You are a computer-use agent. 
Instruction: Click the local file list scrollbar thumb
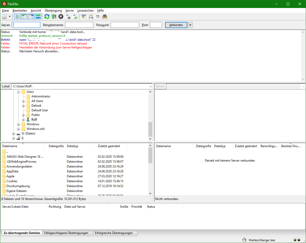[x=150, y=155]
